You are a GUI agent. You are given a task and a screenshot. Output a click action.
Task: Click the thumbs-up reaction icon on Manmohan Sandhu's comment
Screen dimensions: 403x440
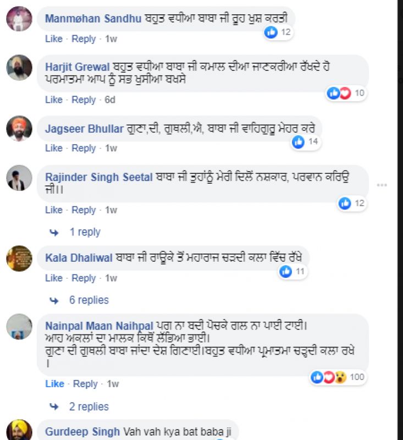(270, 33)
